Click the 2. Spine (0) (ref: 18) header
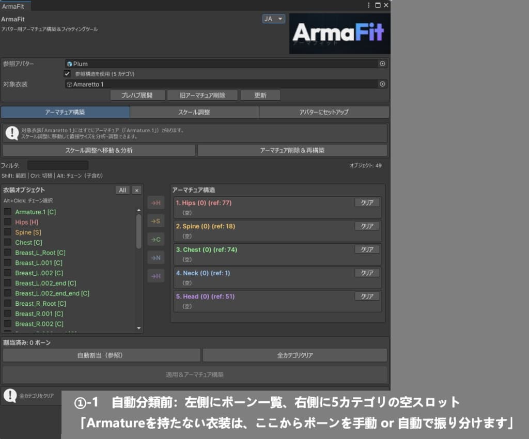Screen dimensions: 529x439 click(x=206, y=226)
